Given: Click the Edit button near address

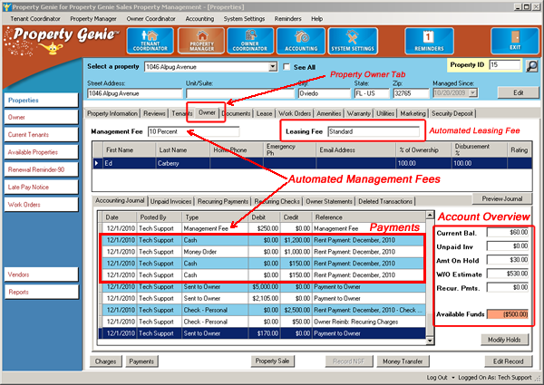Looking at the screenshot, I should 519,92.
